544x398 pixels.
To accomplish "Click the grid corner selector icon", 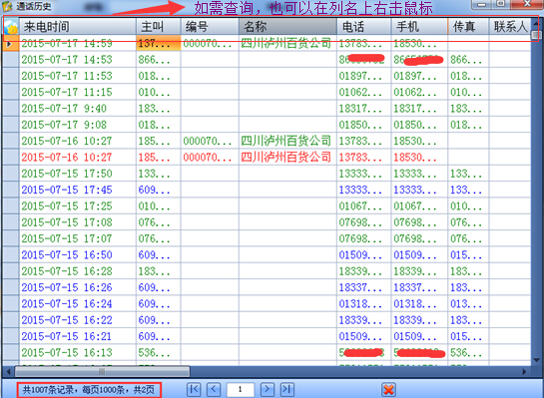I will 11,26.
